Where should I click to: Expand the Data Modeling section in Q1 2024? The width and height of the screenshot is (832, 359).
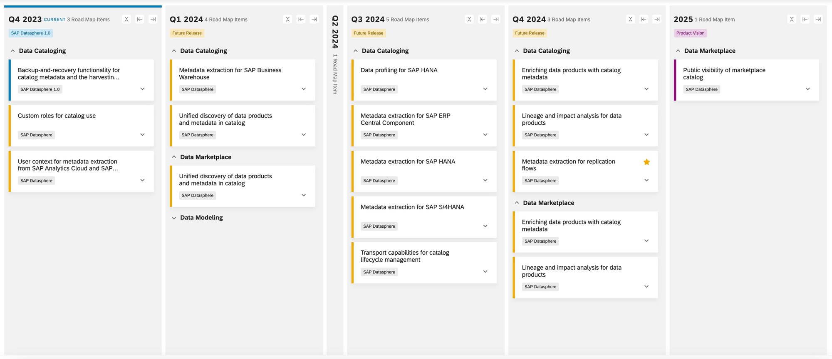click(173, 217)
